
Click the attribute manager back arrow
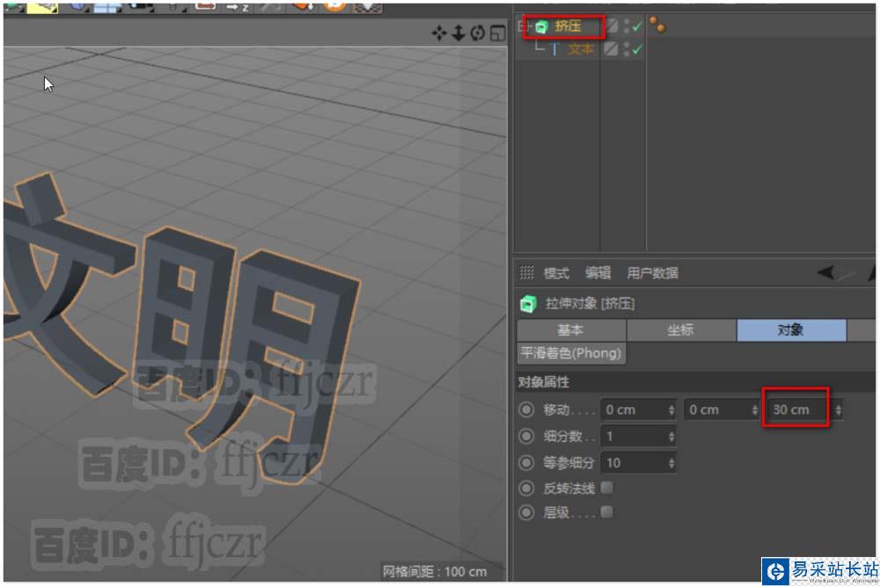pos(825,273)
